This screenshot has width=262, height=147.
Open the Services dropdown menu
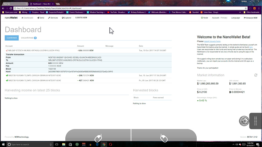click(x=53, y=18)
